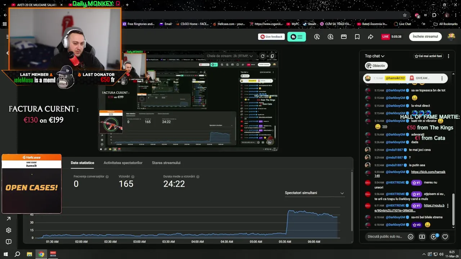The height and width of the screenshot is (259, 461).
Task: Open the youtu.be link from H8XTREME
Action: 409,208
